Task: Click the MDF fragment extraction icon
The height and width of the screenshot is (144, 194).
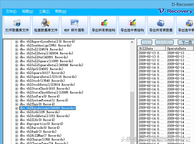Action: pyautogui.click(x=74, y=25)
